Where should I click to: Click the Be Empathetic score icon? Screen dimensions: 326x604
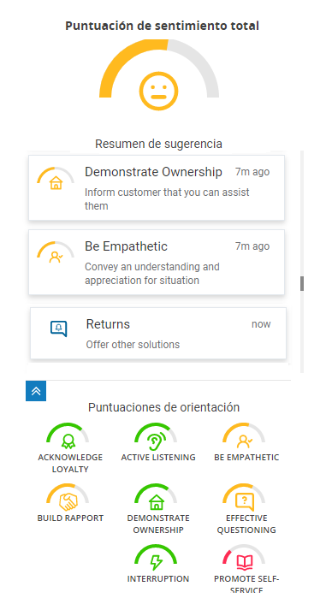(x=245, y=441)
